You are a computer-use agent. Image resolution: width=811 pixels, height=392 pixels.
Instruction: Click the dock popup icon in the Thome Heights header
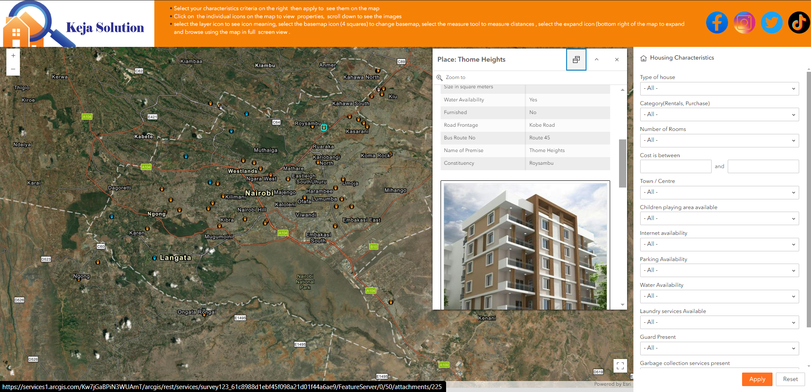coord(576,60)
